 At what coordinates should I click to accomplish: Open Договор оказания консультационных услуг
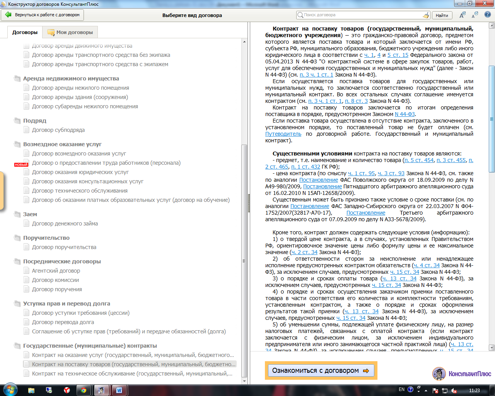coord(88,181)
